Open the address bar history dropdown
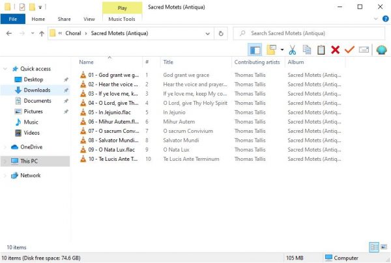391x263 pixels. (207, 34)
